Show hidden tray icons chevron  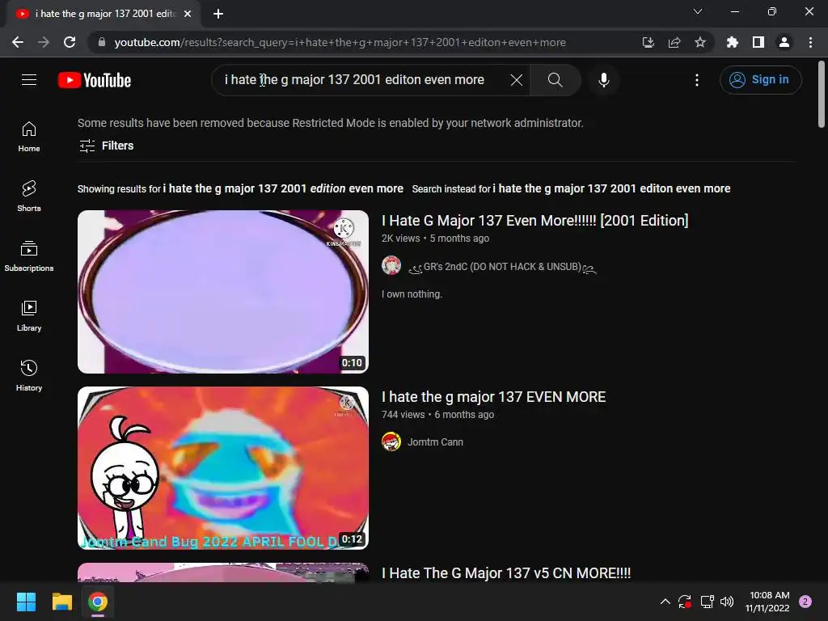[x=665, y=602]
